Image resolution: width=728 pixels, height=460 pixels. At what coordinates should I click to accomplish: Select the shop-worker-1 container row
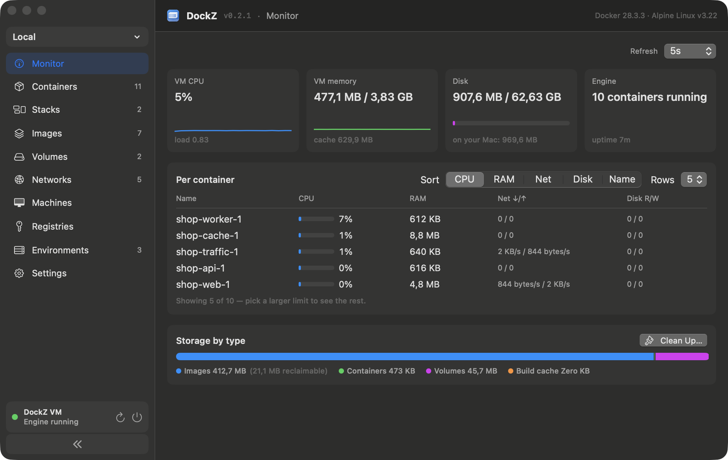441,219
